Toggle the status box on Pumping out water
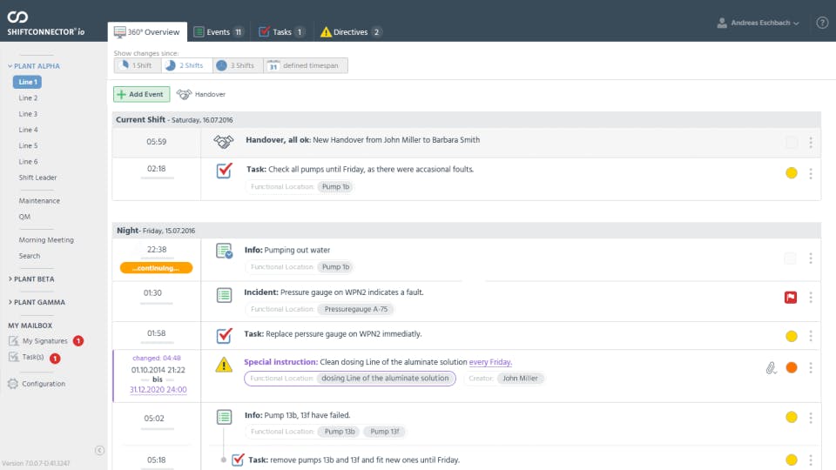The height and width of the screenshot is (470, 836). [790, 258]
